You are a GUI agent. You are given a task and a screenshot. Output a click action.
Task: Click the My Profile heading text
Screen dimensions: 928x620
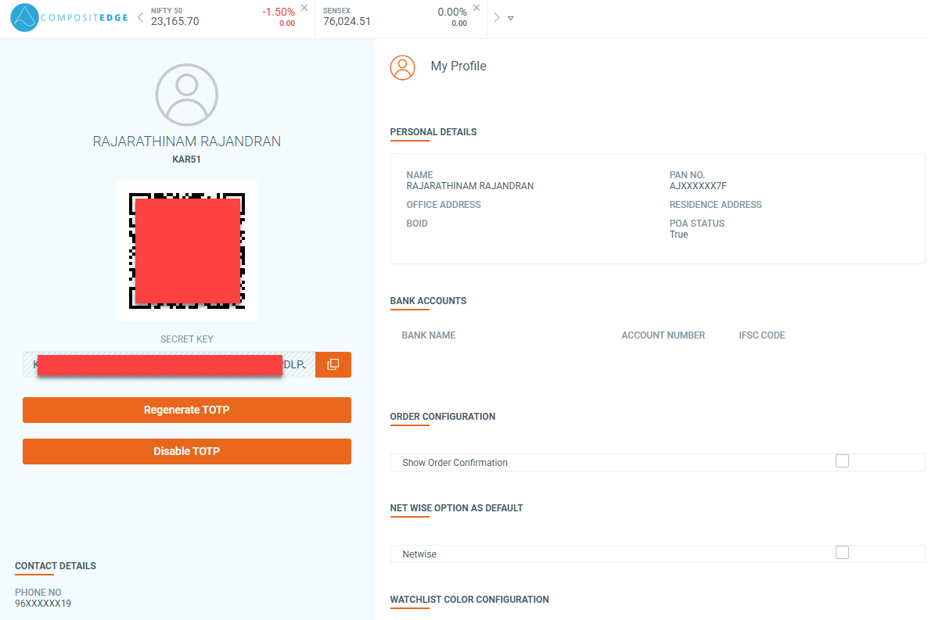click(x=459, y=66)
